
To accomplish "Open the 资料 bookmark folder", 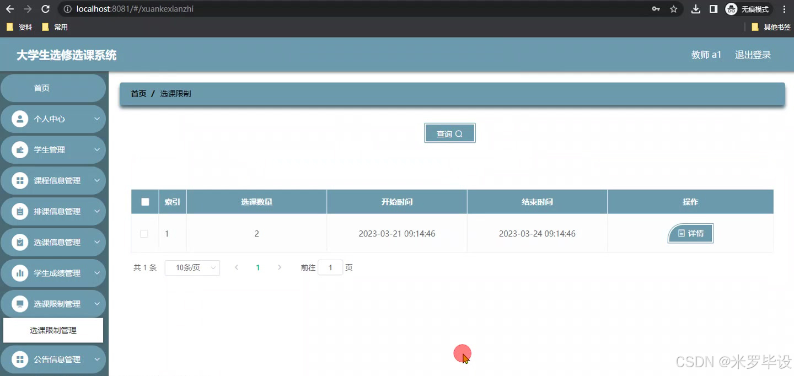I will coord(19,27).
